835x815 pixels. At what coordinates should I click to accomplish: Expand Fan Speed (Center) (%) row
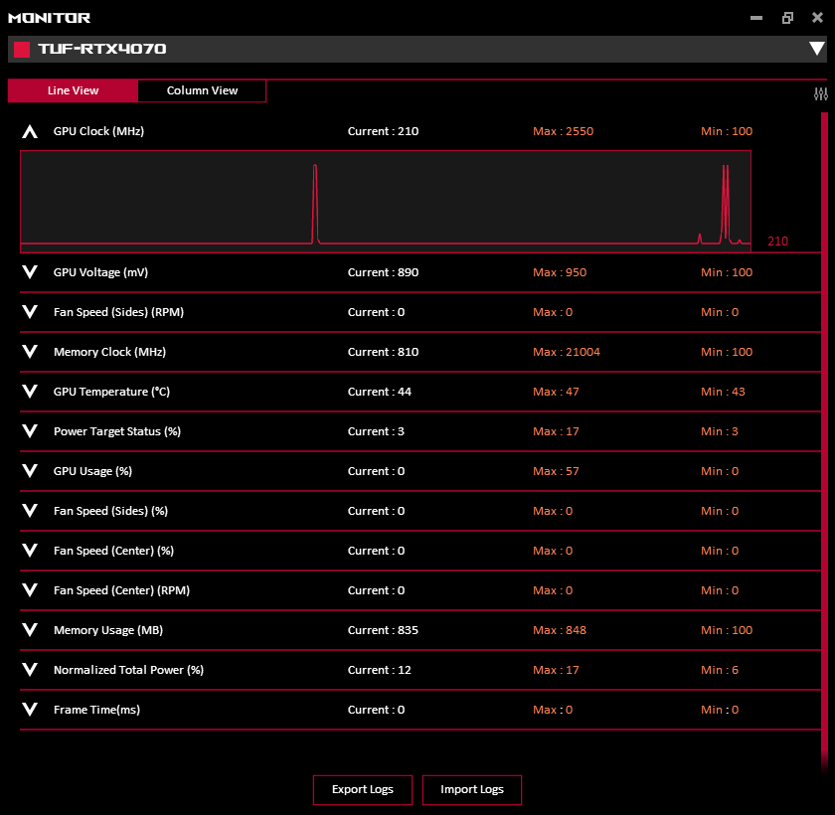[30, 551]
